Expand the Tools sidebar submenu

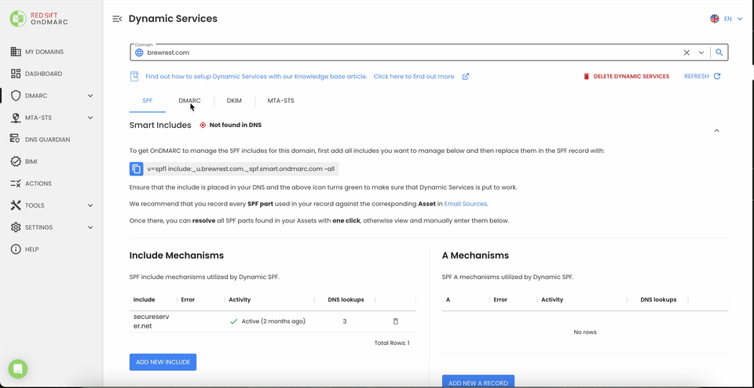[x=90, y=205]
